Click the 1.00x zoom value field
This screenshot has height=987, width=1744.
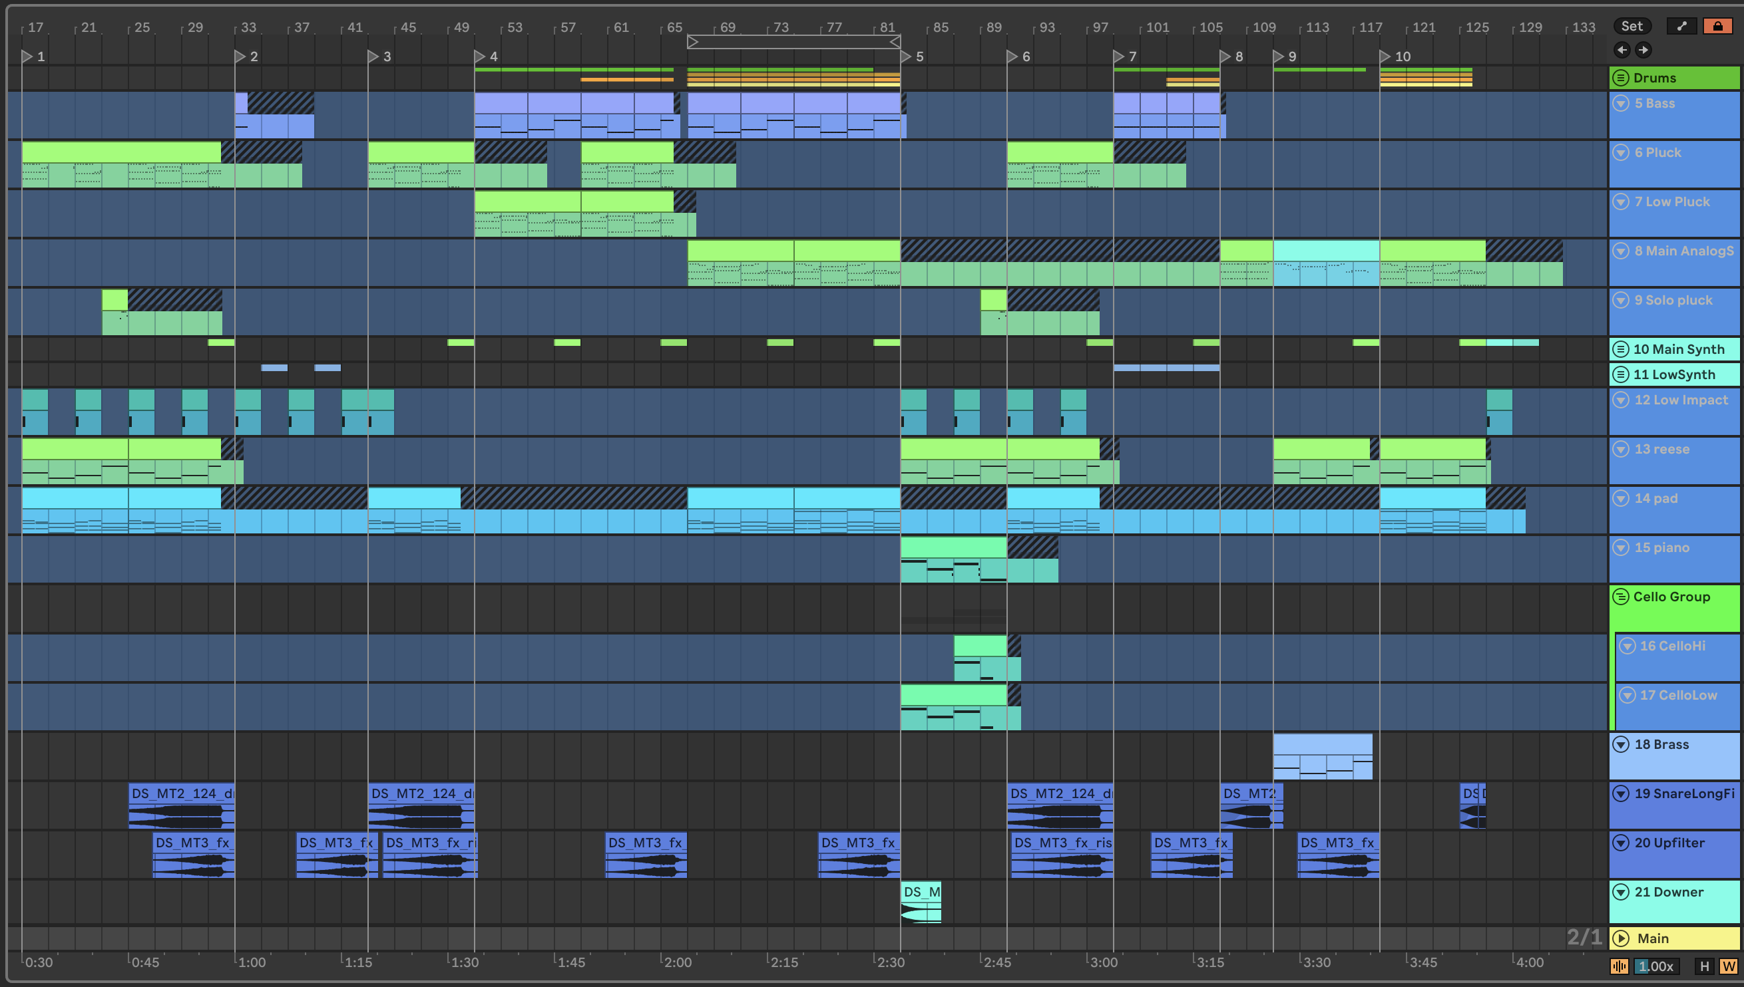tap(1657, 966)
